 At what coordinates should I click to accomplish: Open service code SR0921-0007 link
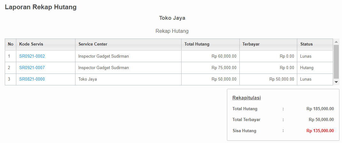coord(32,68)
